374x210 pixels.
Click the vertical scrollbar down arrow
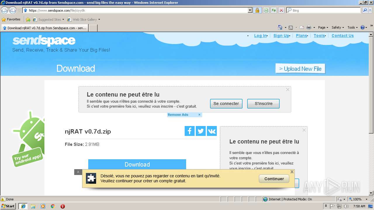pos(371,193)
